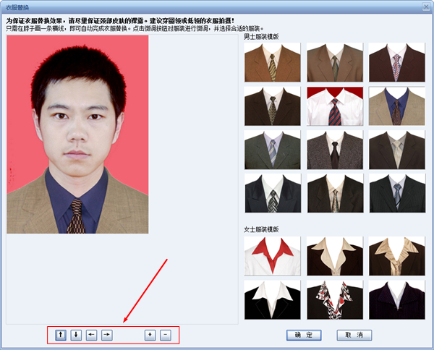Select white shirt with striped tie template
The image size is (434, 350).
pos(334,106)
